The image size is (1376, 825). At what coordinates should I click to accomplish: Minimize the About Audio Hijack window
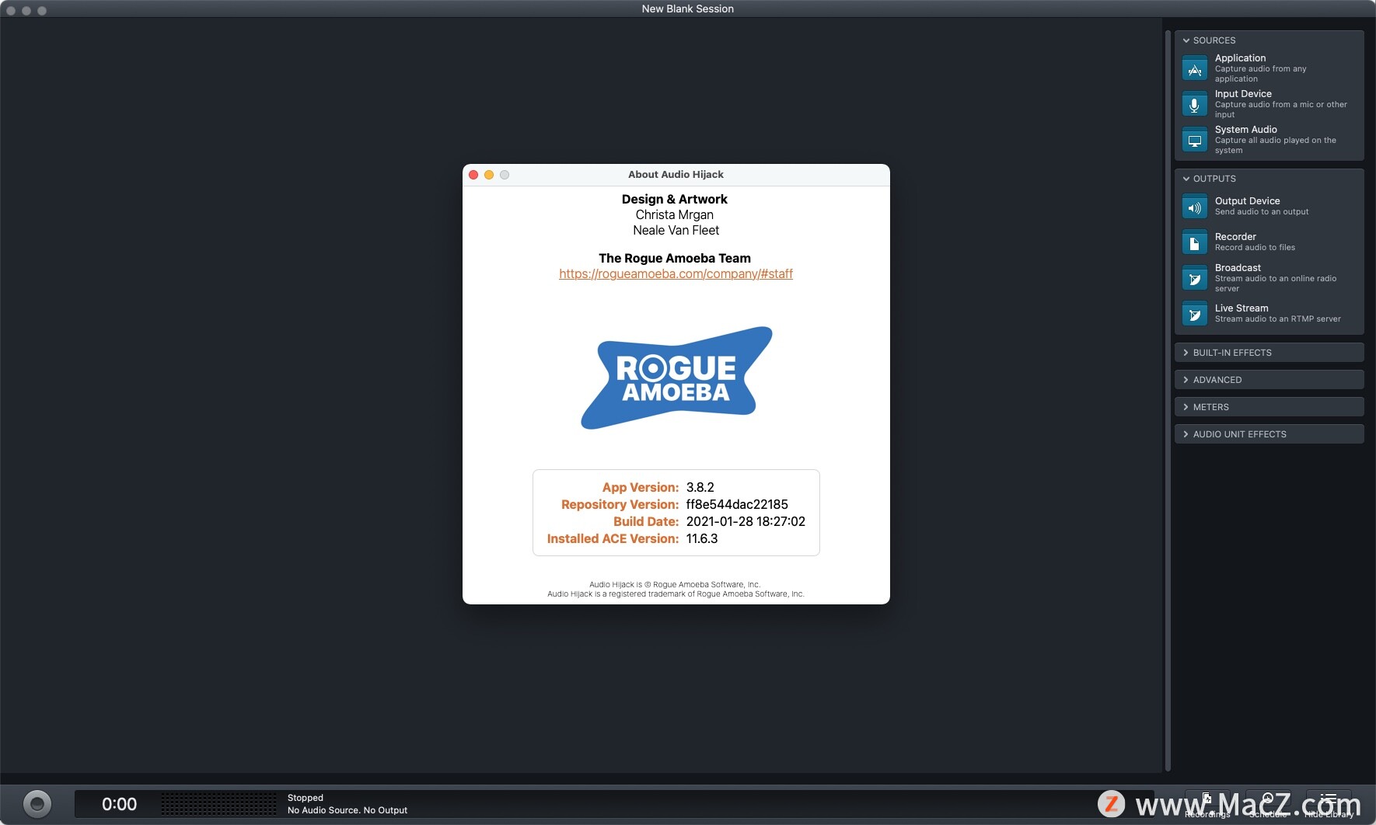tap(489, 175)
